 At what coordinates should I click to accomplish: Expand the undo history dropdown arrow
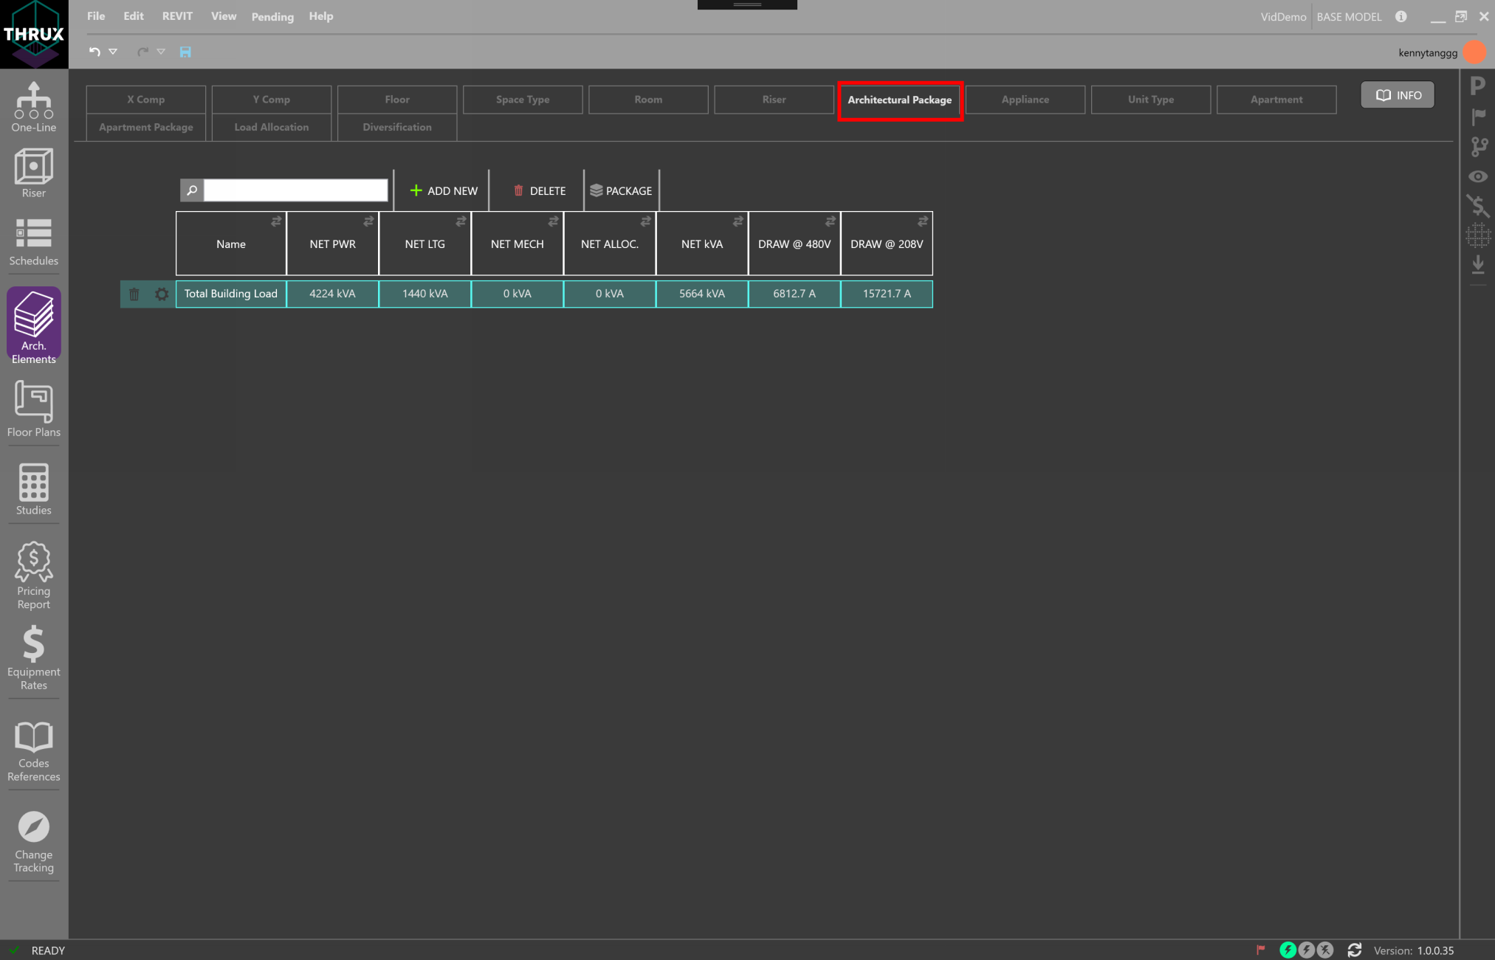tap(113, 52)
